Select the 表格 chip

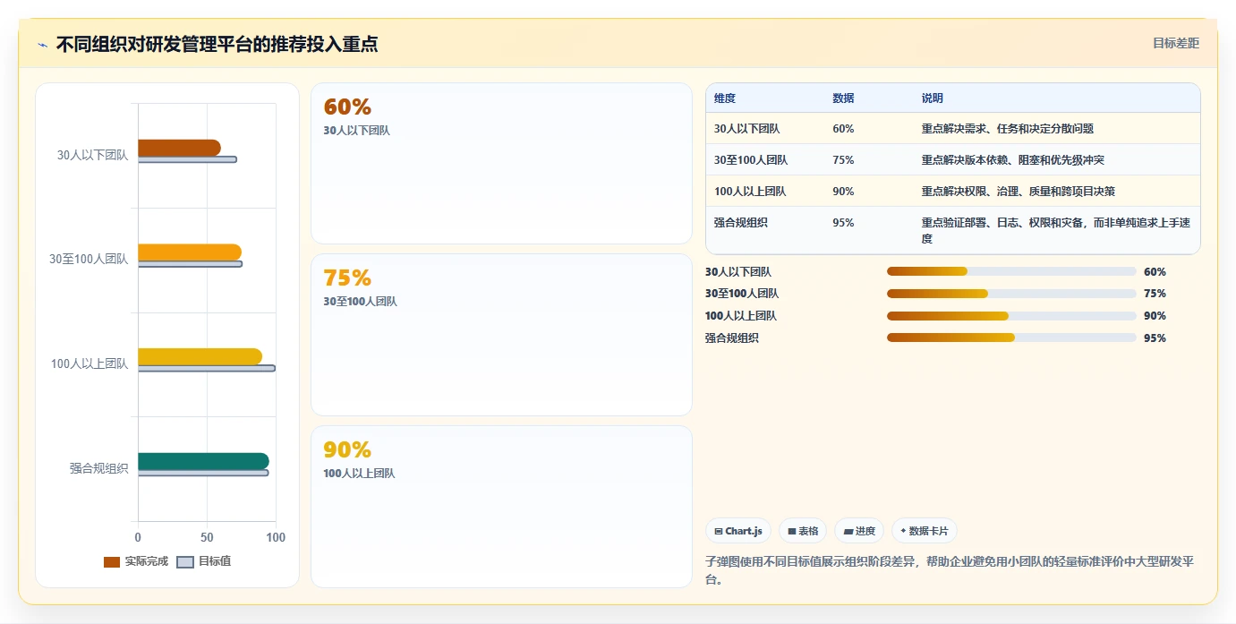[803, 531]
